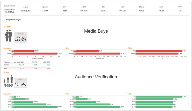The height and width of the screenshot is (111, 192).
Task: Click the eCPC INR 2.16 value
Action: [123, 11]
